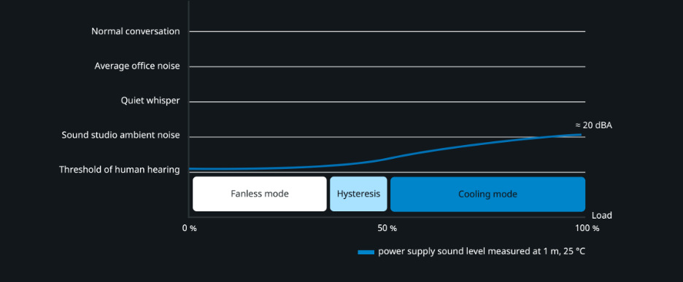Click the Average office noise label
This screenshot has width=683, height=282.
[x=137, y=66]
